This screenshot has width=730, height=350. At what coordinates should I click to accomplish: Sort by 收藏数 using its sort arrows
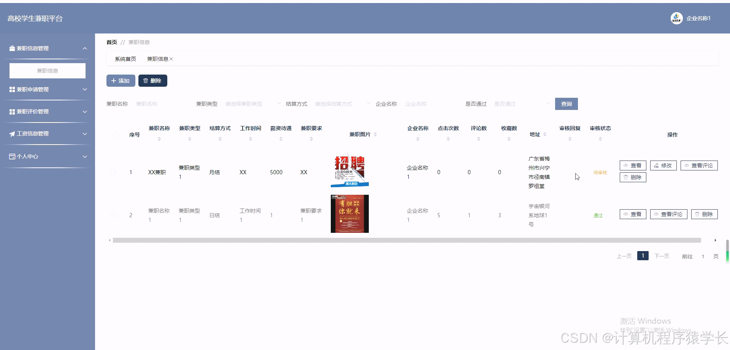tap(509, 139)
